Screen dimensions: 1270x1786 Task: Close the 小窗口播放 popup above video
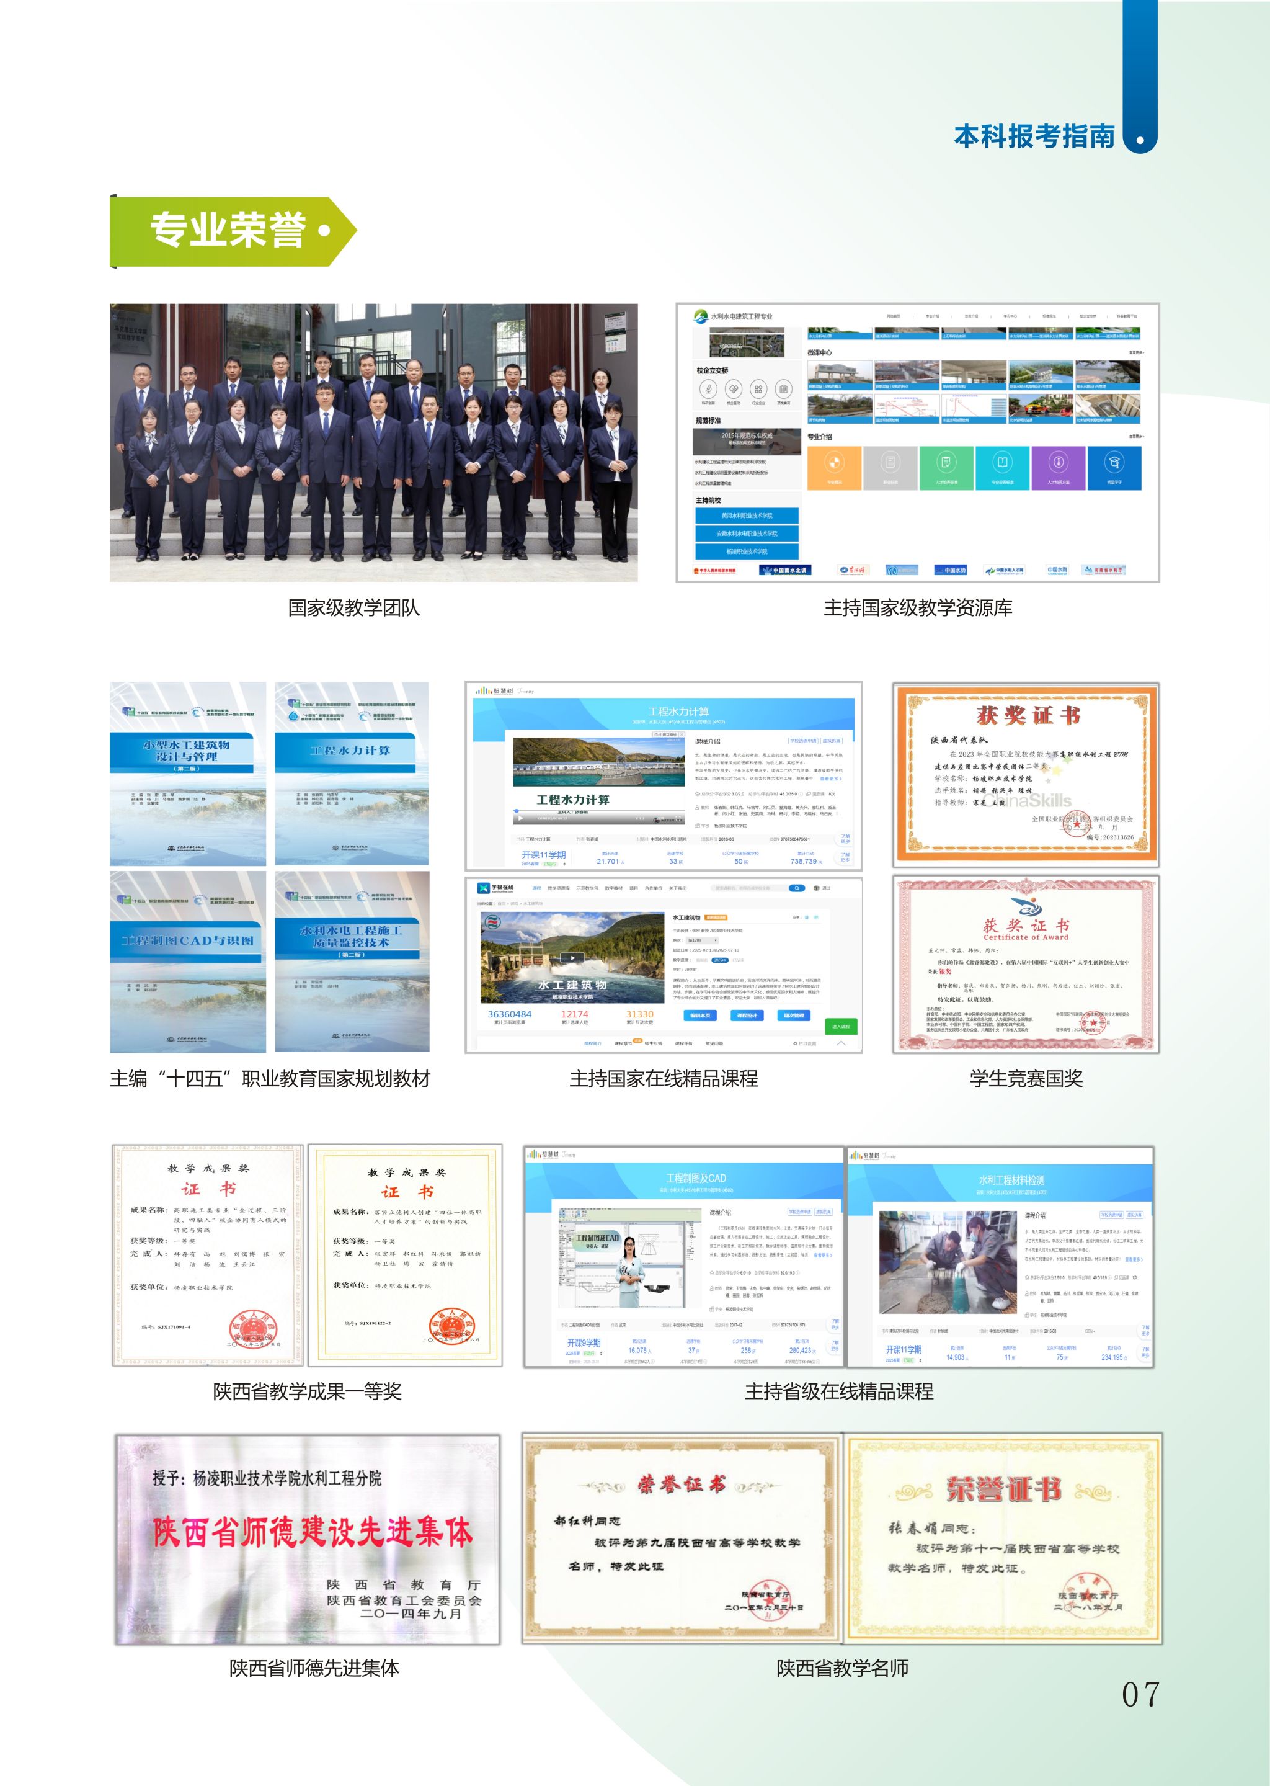pos(682,734)
